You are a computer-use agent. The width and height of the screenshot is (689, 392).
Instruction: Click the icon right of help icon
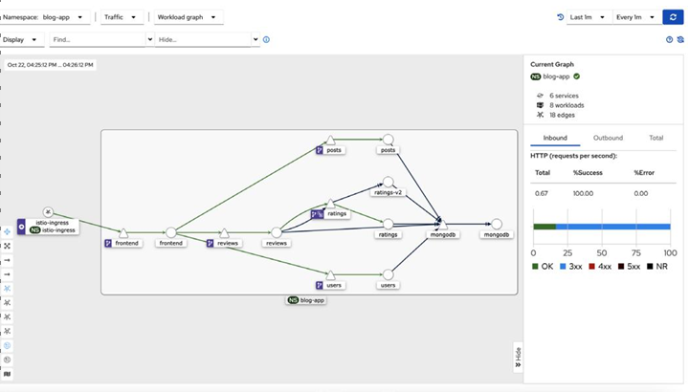coord(680,39)
